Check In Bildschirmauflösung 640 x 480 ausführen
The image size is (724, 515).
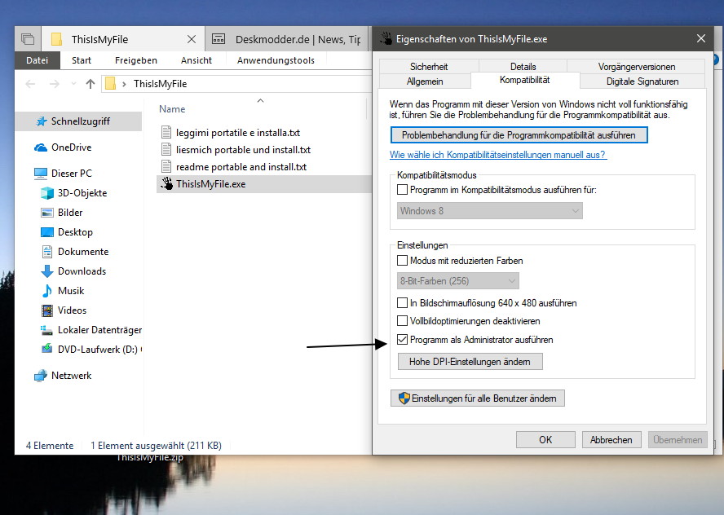click(x=402, y=302)
